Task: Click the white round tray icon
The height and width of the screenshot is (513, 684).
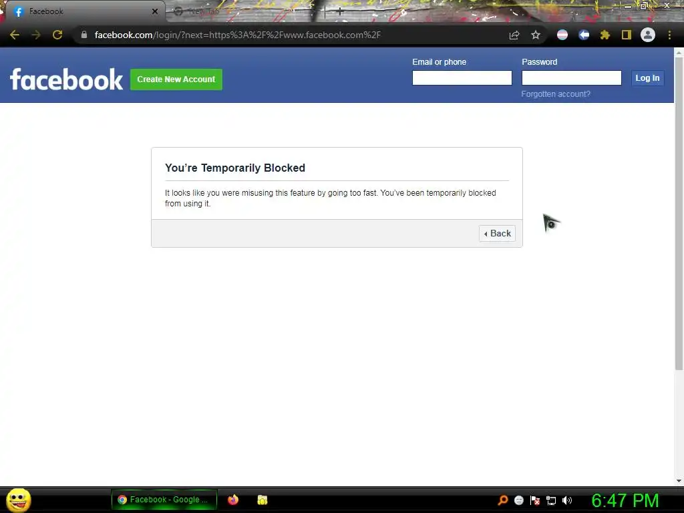Action: pyautogui.click(x=518, y=500)
